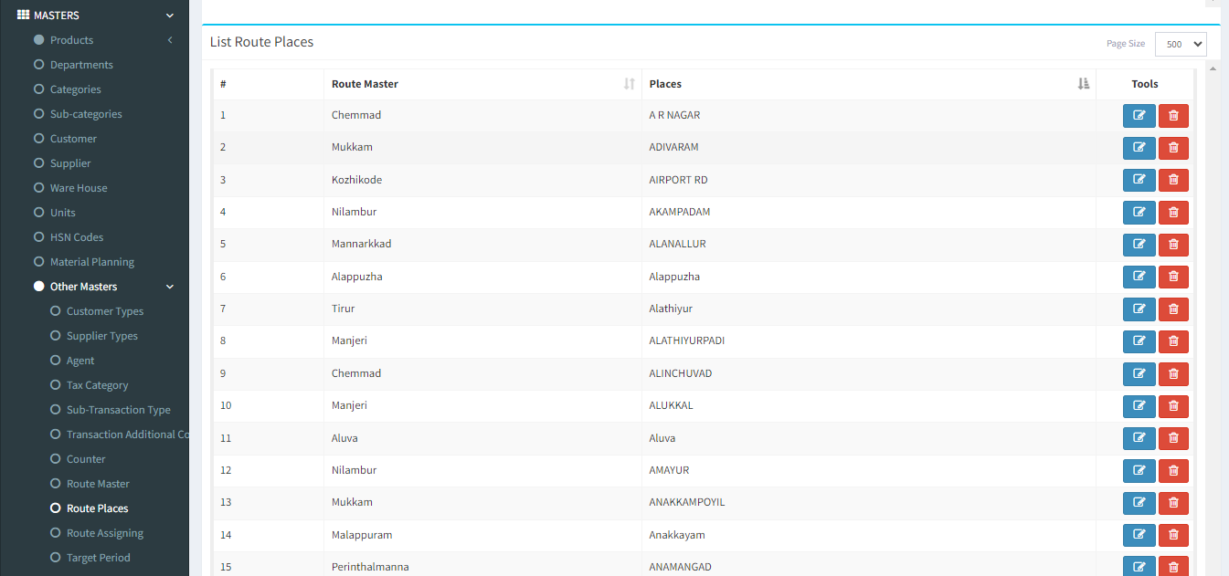Open Customer Types under Other Masters

pyautogui.click(x=105, y=311)
